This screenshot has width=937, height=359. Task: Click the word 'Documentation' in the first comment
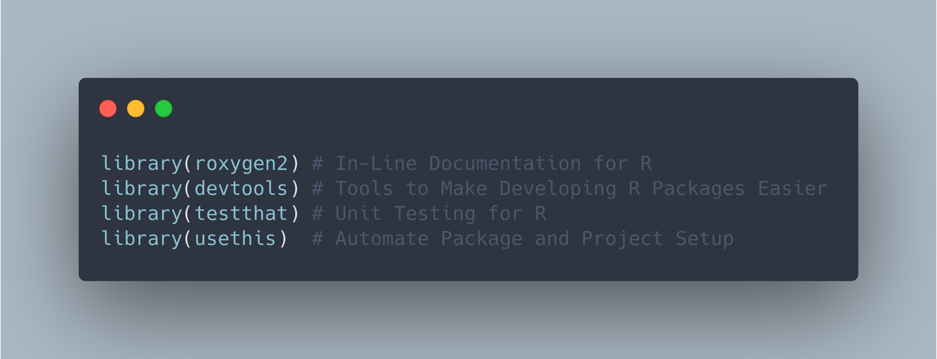[x=505, y=164]
